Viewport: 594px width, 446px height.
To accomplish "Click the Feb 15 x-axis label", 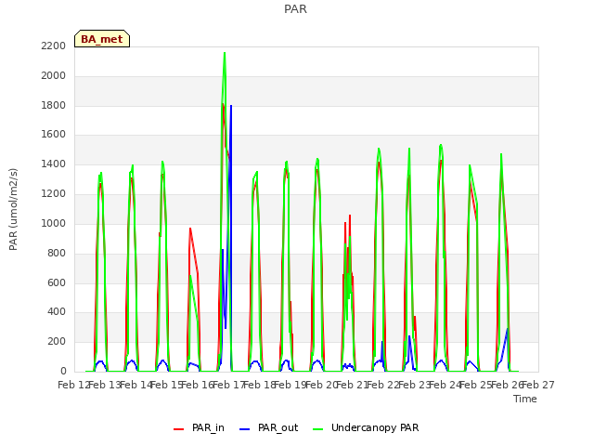I will (167, 385).
